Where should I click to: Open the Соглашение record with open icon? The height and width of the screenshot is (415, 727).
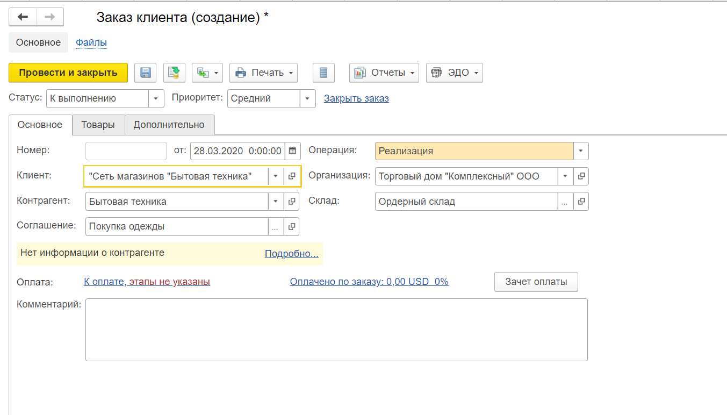291,227
